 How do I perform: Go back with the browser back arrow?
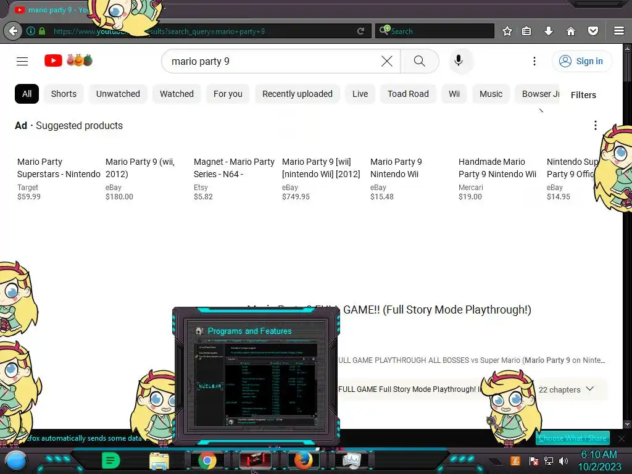(x=13, y=31)
